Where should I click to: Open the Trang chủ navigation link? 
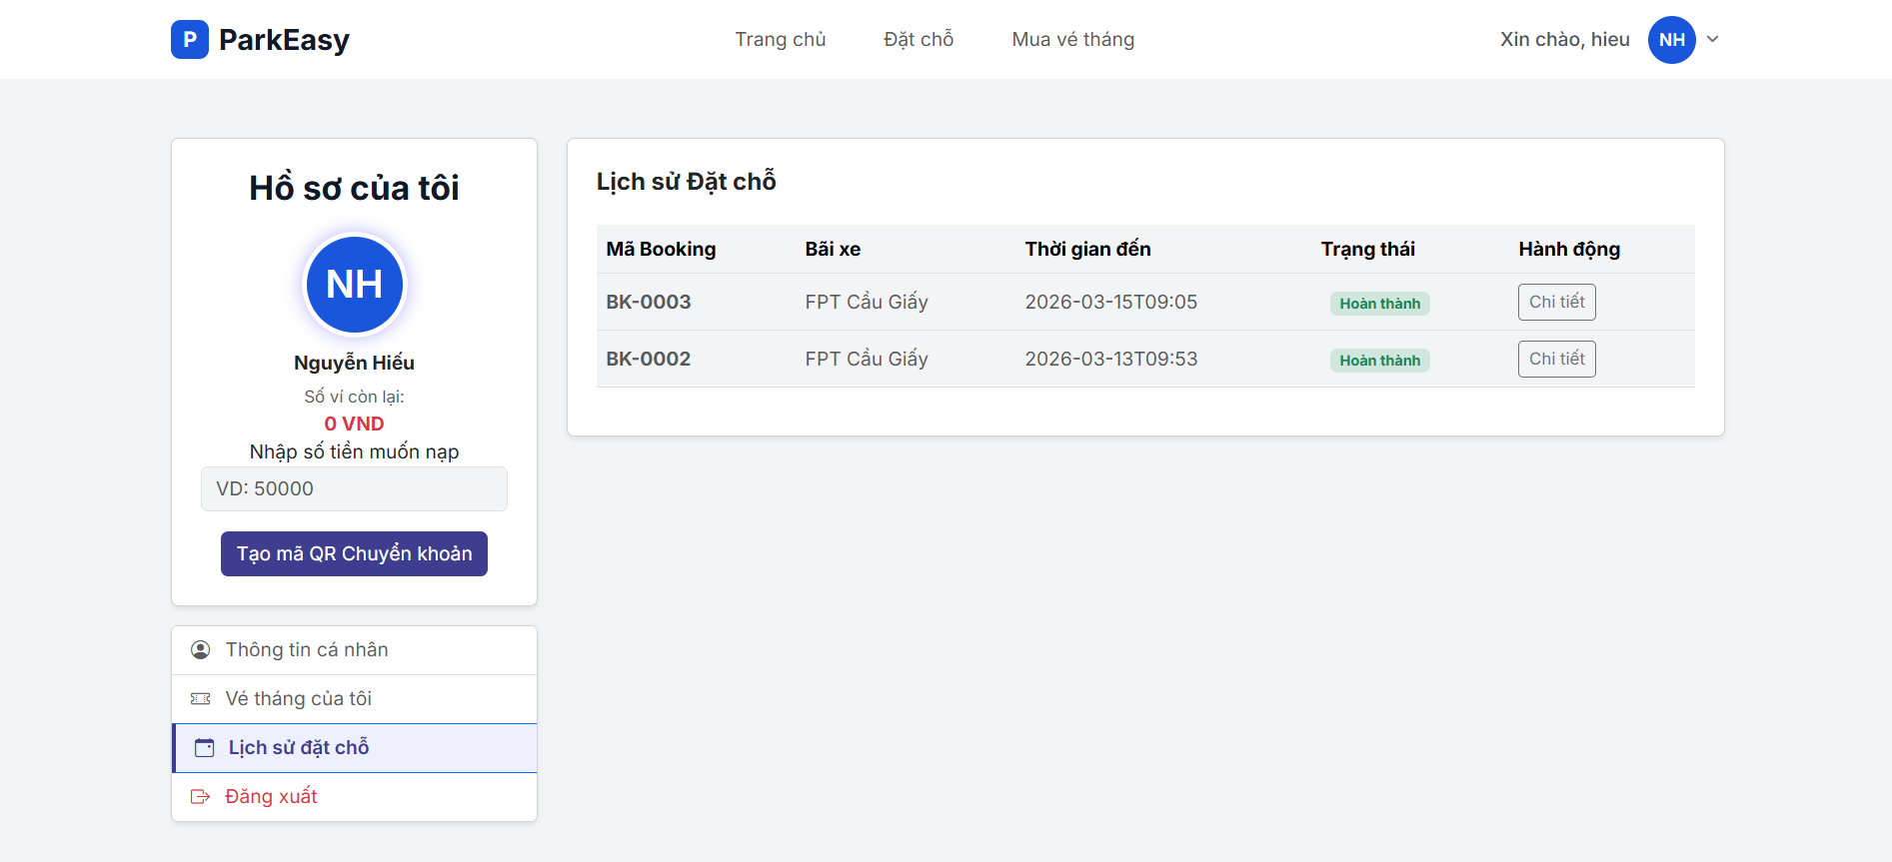tap(780, 40)
